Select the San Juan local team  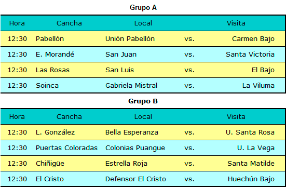[x=121, y=55]
